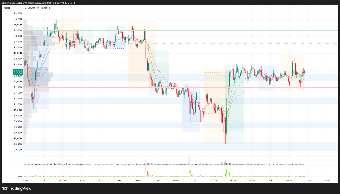The height and width of the screenshot is (194, 340).
Task: Click date label 14 on time axis
Action: click(x=119, y=180)
